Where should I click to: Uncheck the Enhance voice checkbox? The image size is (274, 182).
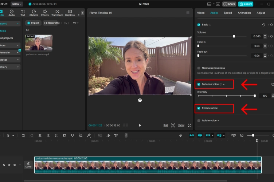(x=199, y=84)
